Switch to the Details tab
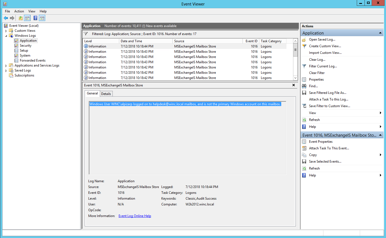Image resolution: width=386 pixels, height=238 pixels. pyautogui.click(x=106, y=94)
